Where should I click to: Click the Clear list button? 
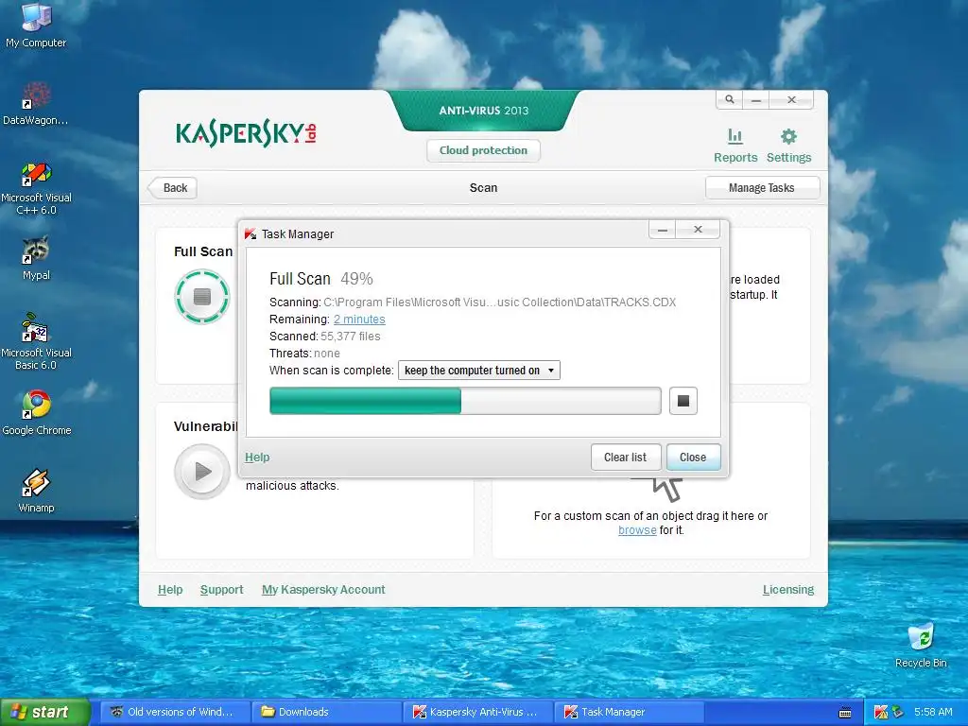click(626, 458)
